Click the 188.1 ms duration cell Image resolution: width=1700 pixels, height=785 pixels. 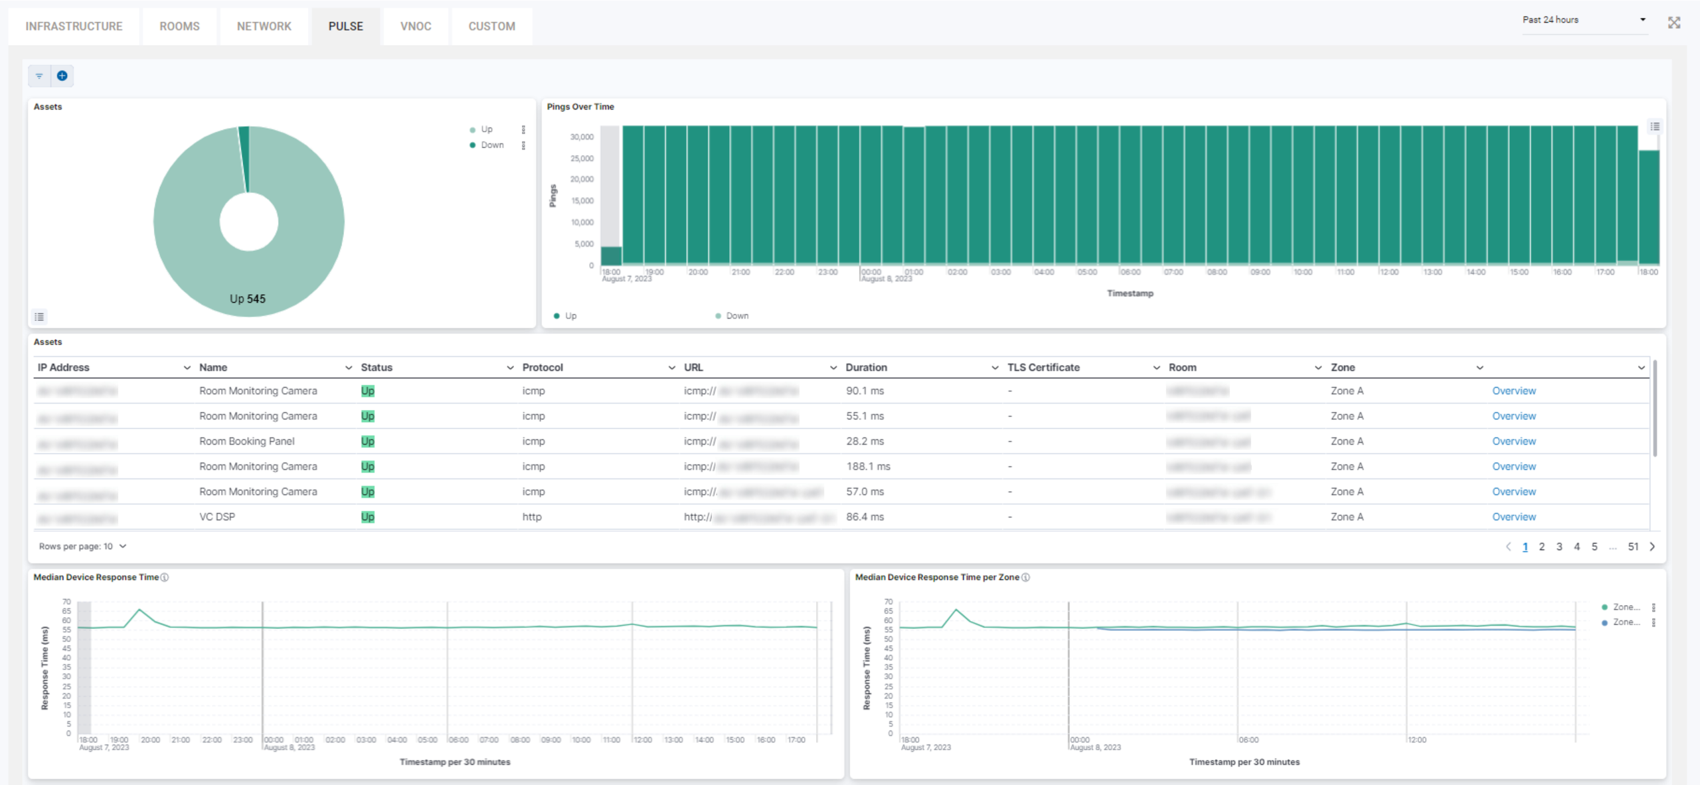[x=868, y=466]
